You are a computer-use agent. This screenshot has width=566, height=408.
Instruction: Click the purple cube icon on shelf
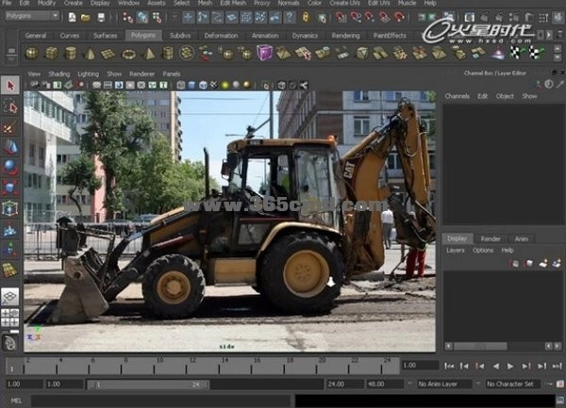(264, 53)
